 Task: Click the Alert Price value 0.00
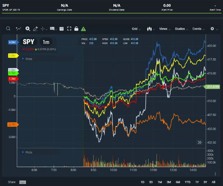[167, 5]
